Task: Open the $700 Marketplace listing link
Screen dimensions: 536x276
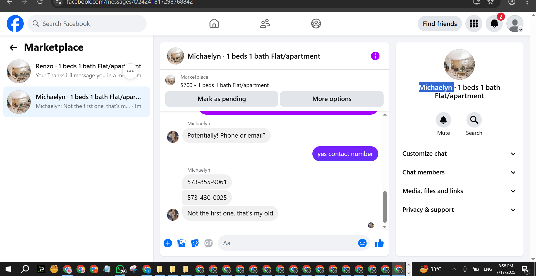Action: 224,85
